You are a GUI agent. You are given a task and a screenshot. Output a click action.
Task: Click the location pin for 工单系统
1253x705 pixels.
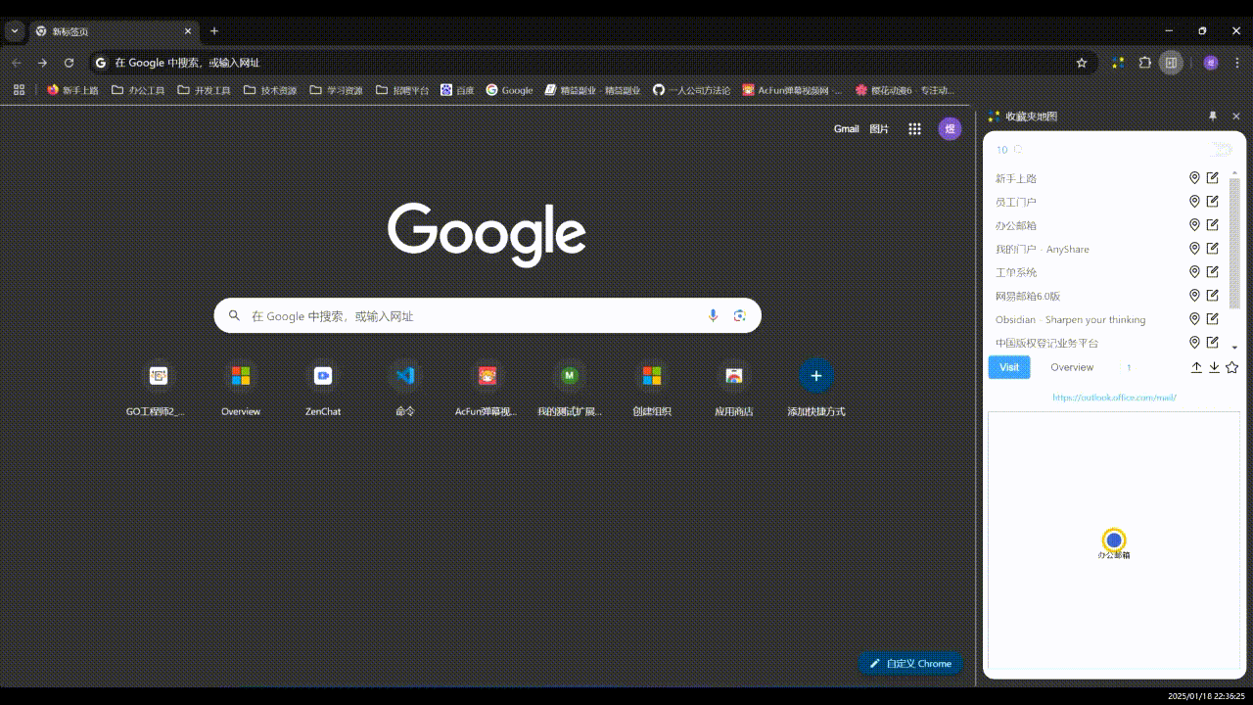[1194, 272]
